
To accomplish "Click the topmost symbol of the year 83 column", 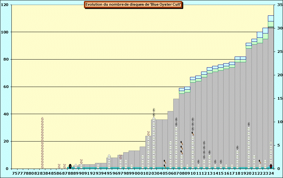I will click(x=42, y=118).
